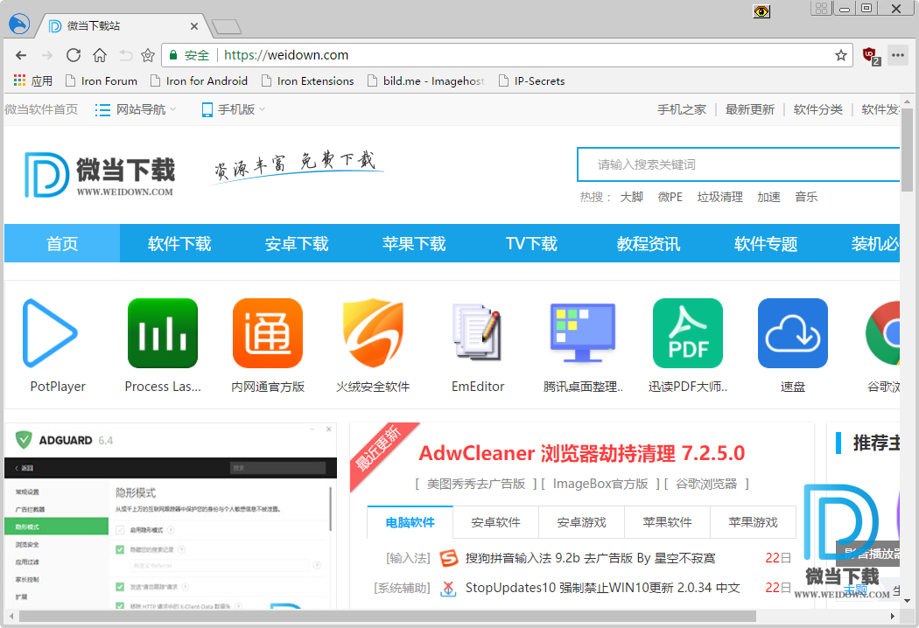Open the ImageBox官方版 link

[x=600, y=484]
